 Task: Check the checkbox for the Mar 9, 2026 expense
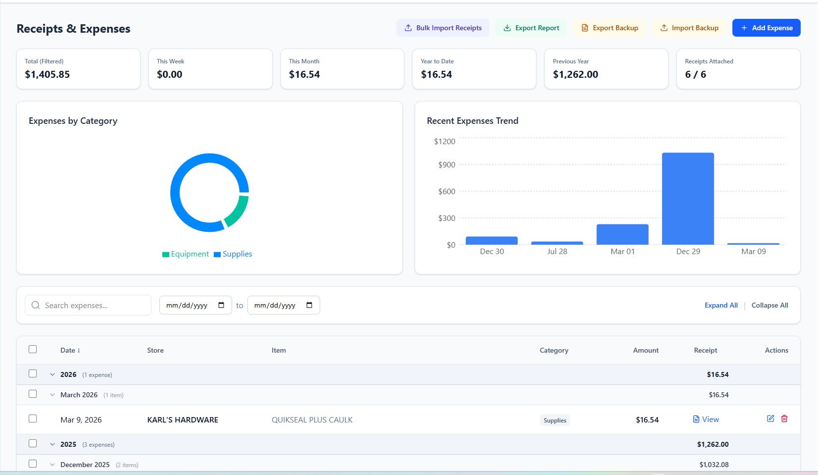tap(33, 419)
